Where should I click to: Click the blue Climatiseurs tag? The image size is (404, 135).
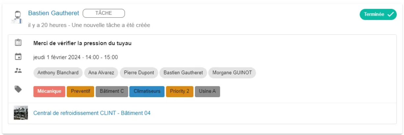(147, 91)
